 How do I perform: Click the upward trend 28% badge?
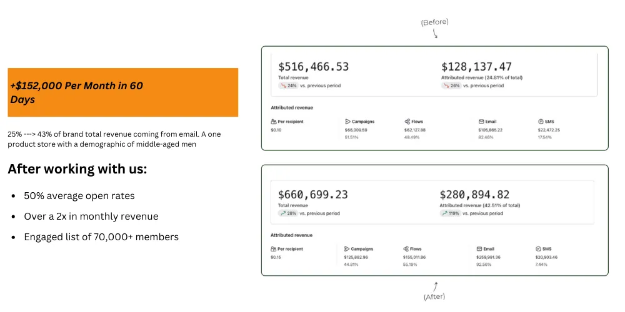(x=287, y=213)
